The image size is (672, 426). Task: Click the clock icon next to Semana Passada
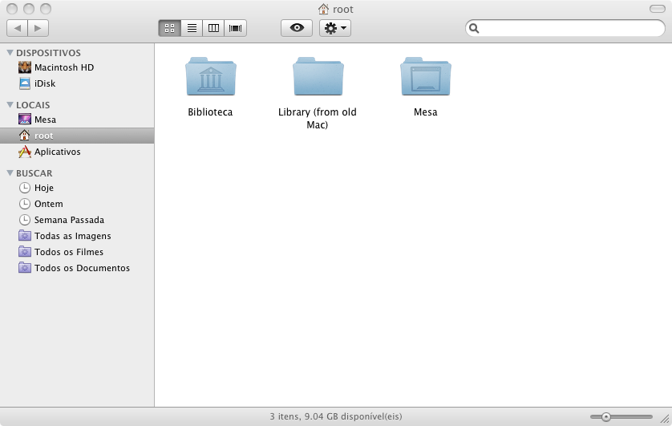point(25,220)
